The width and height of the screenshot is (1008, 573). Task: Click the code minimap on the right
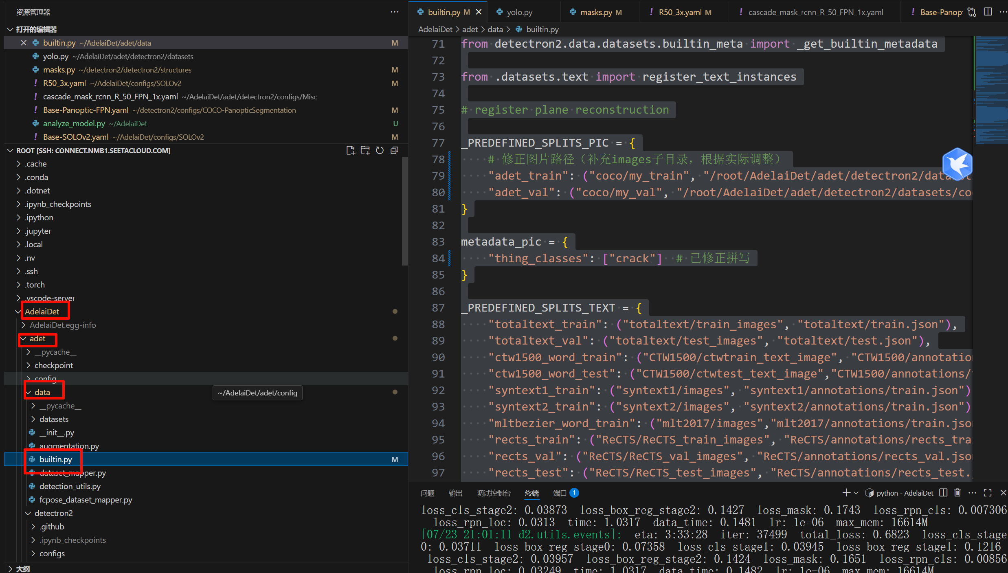pos(991,90)
